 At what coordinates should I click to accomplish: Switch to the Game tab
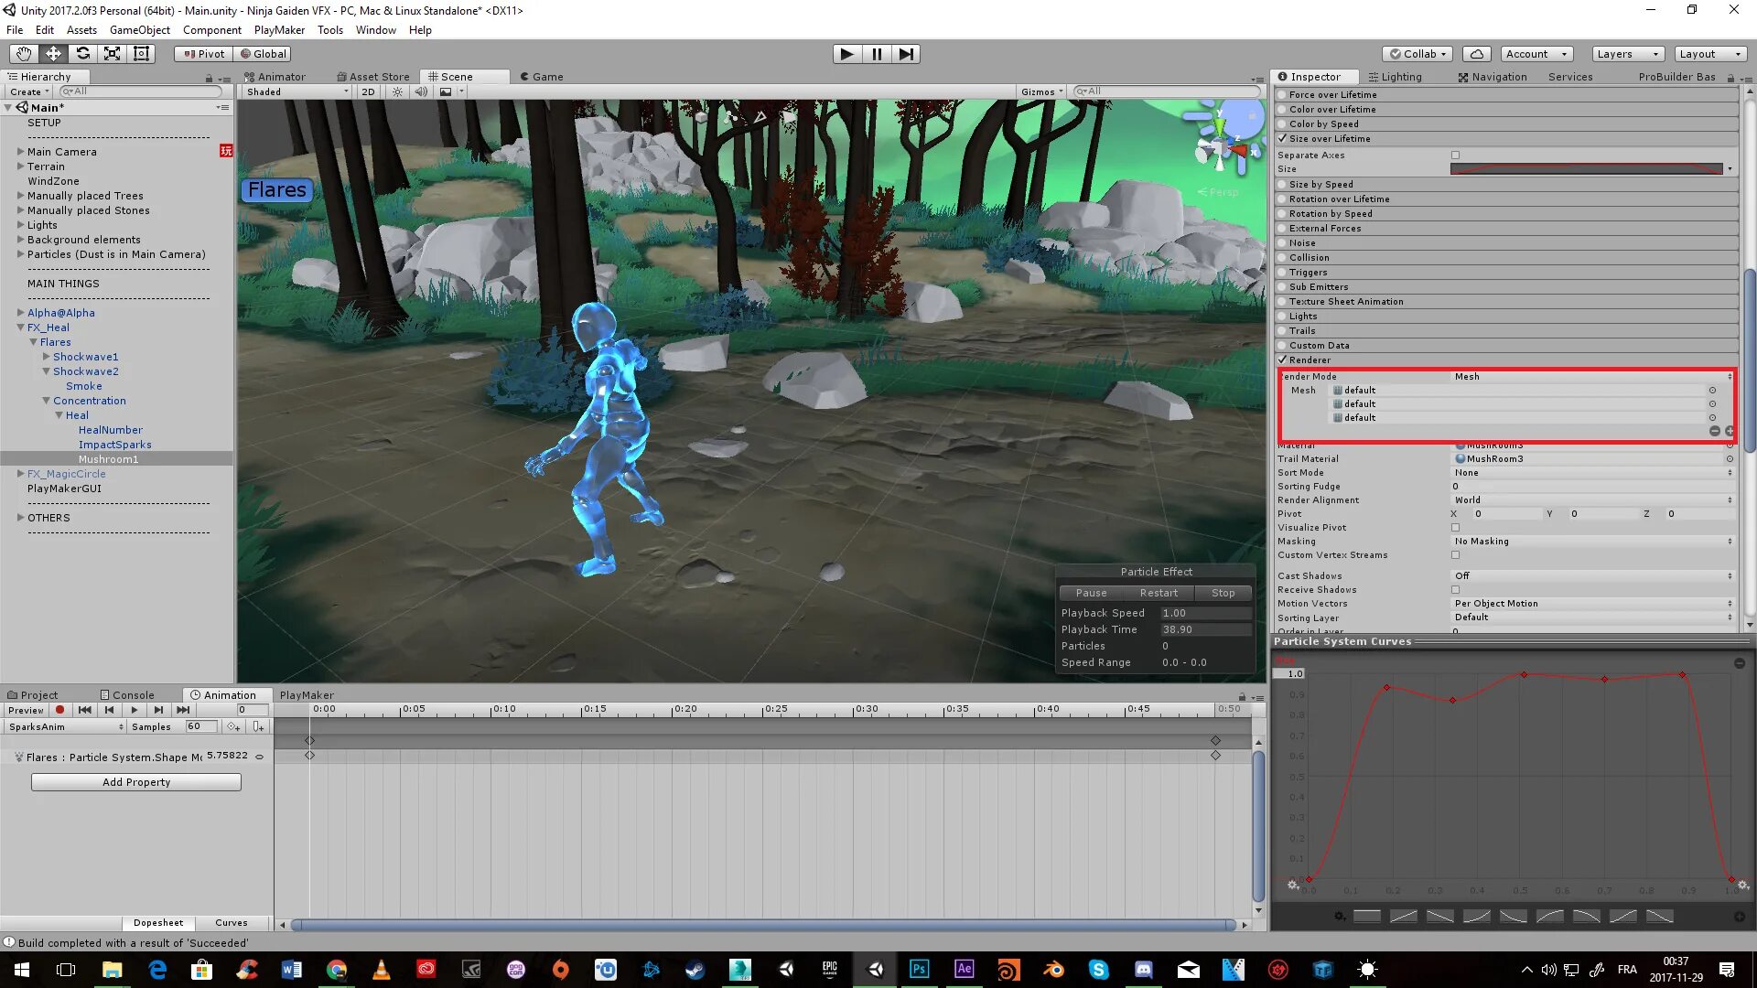click(542, 77)
